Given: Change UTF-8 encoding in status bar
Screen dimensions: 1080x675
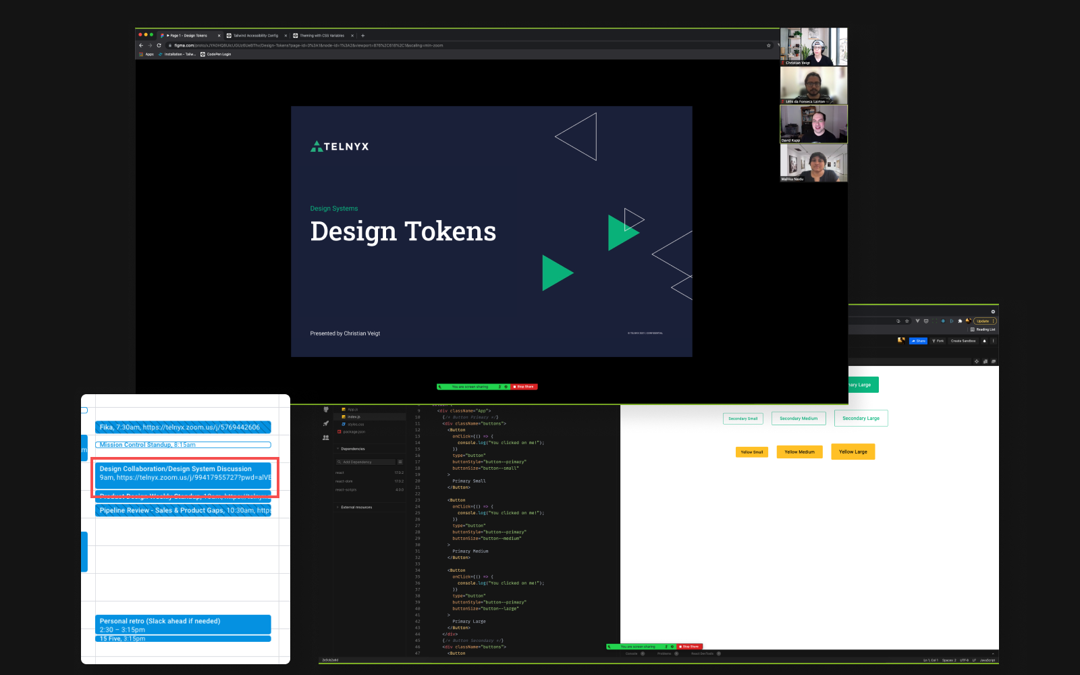Looking at the screenshot, I should click(965, 660).
